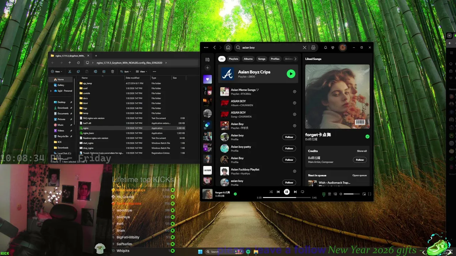Delete selected file using trash icon

(113, 71)
